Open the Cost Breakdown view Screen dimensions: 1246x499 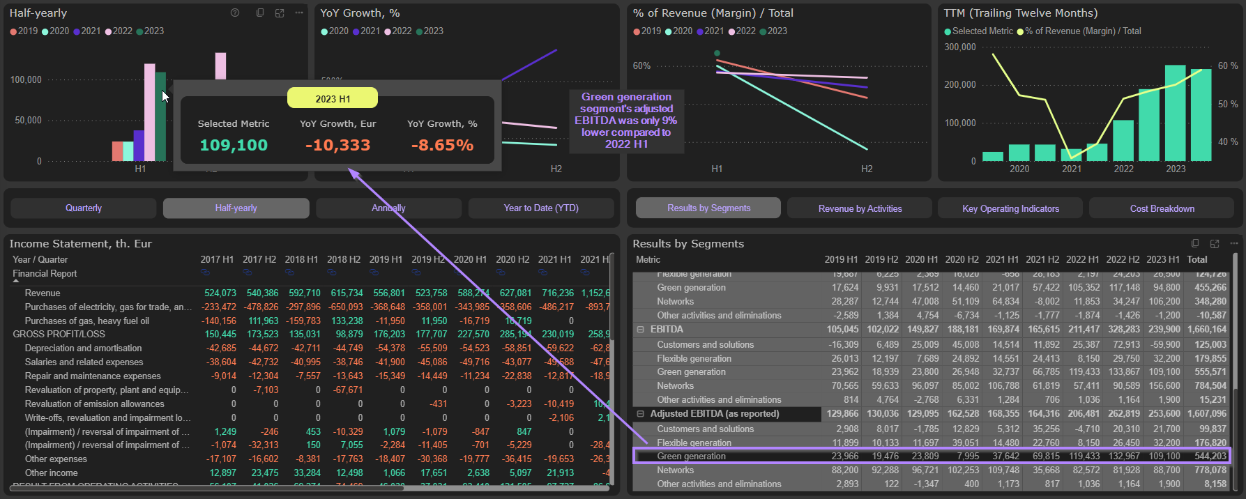[1162, 208]
